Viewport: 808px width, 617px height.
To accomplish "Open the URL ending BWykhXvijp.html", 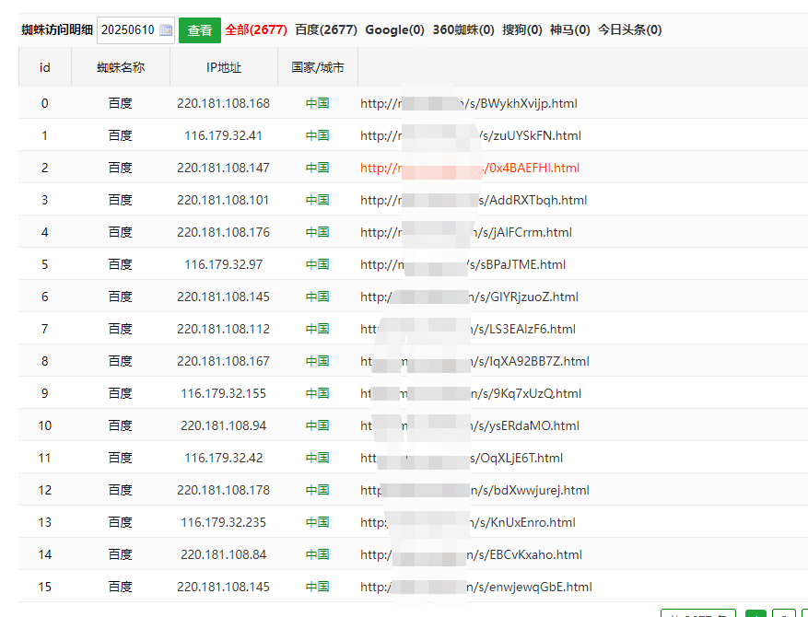I will tap(469, 103).
